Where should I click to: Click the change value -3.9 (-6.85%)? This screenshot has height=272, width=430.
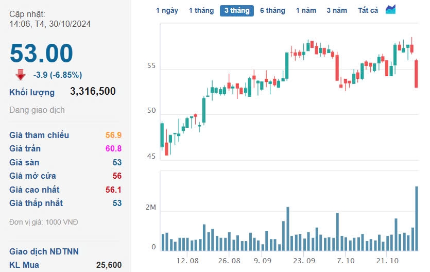[x=58, y=75]
